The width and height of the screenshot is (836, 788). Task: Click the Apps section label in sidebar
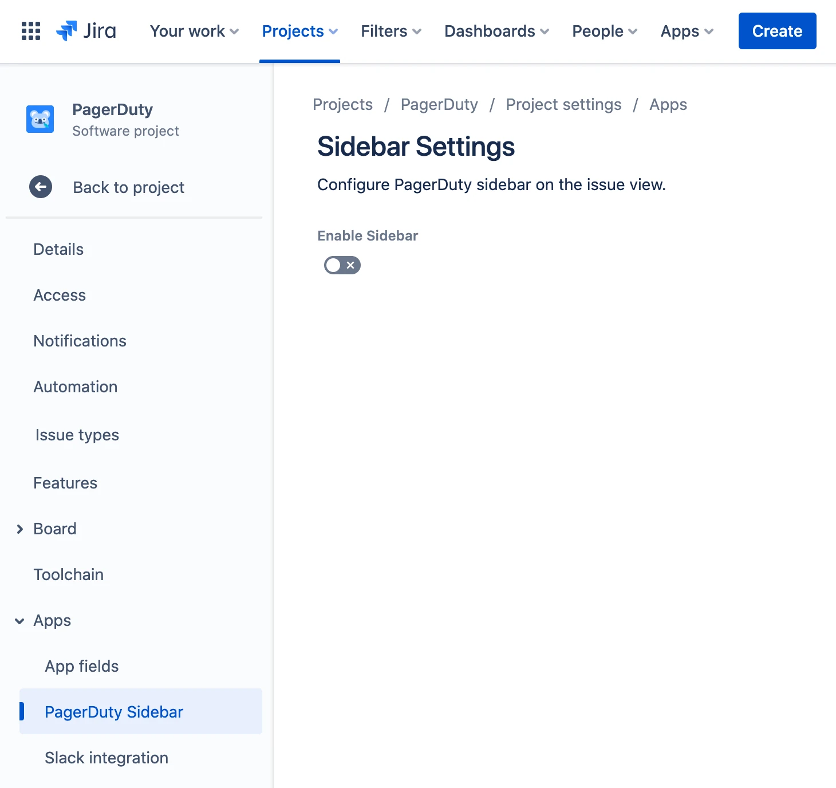point(52,621)
